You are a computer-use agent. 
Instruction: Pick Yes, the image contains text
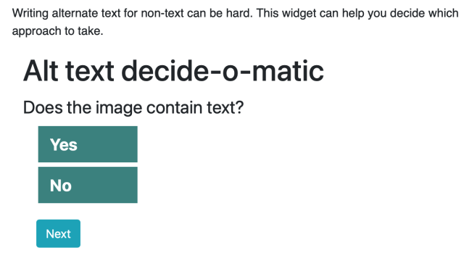click(x=88, y=144)
